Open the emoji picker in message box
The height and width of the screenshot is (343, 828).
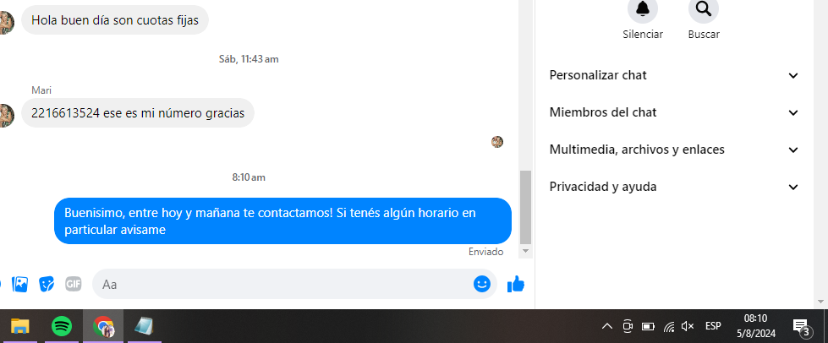point(481,285)
